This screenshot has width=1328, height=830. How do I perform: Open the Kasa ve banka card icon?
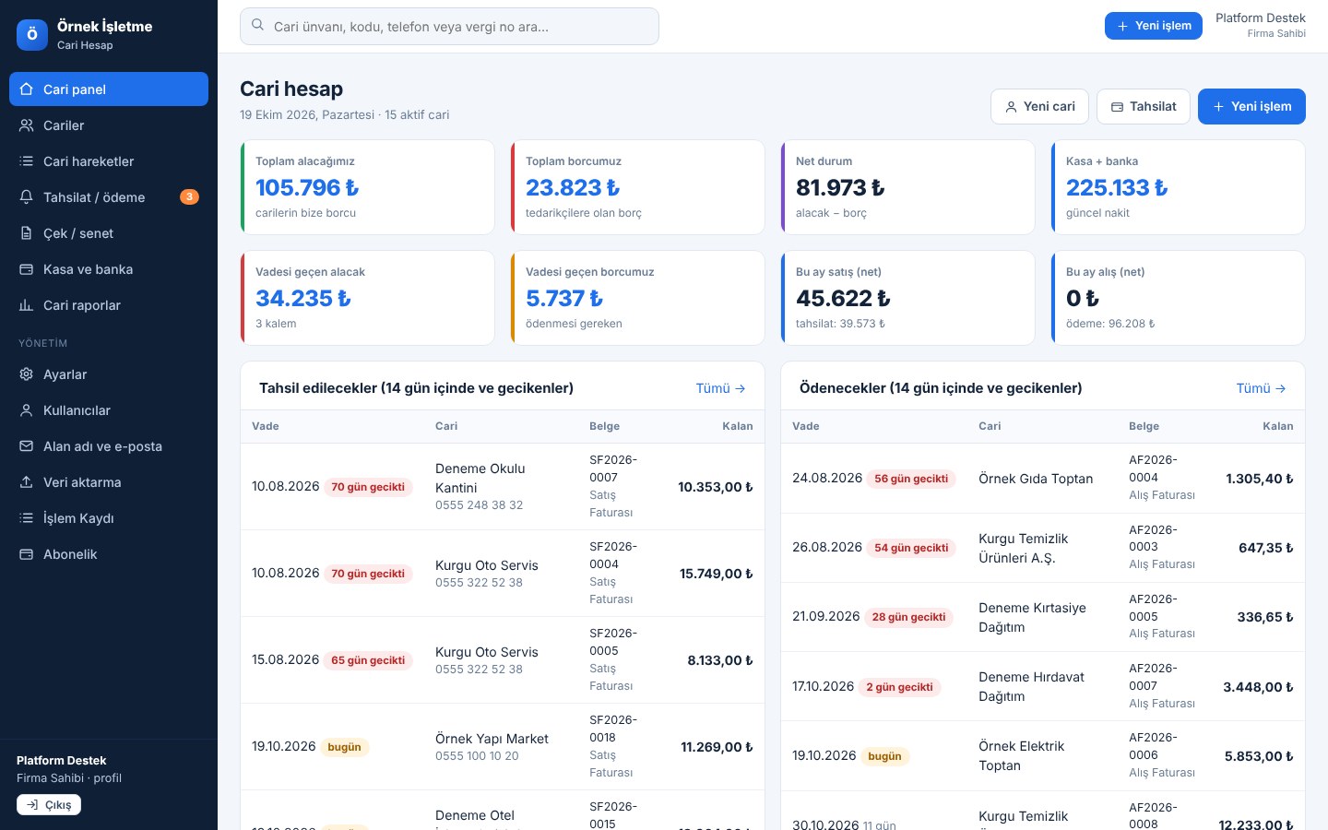point(26,269)
